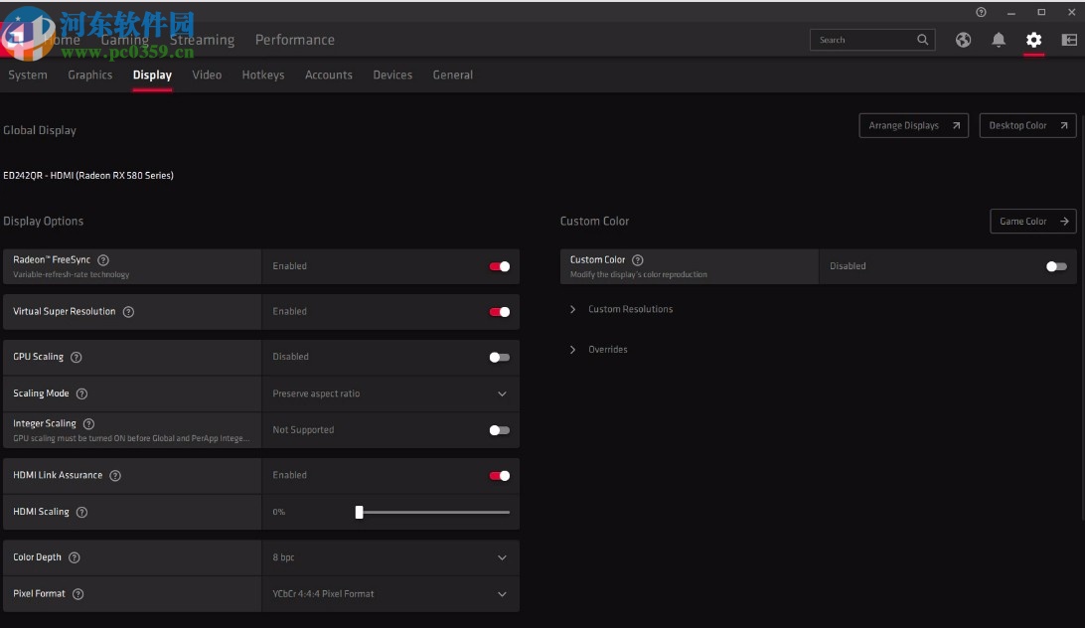Turn on the Custom Color toggle

1056,266
